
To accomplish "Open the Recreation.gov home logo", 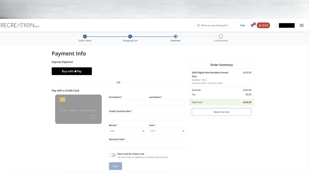I will [x=20, y=25].
